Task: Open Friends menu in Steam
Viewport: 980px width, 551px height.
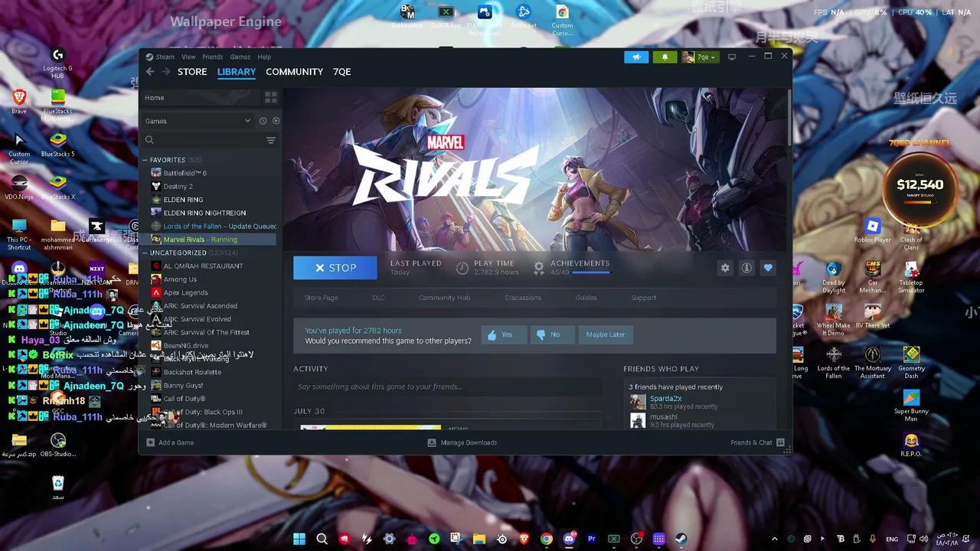Action: [x=212, y=57]
